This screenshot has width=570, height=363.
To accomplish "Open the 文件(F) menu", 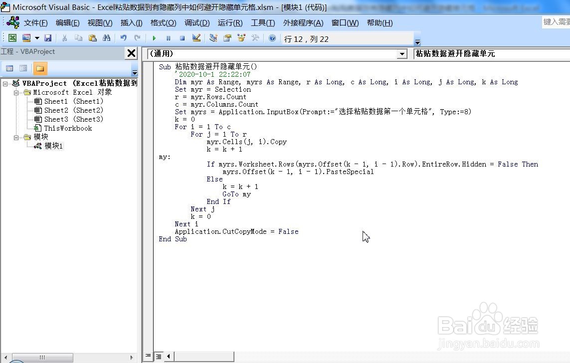I will pos(35,23).
